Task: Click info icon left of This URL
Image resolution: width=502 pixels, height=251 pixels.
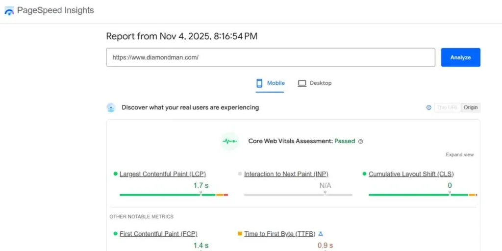Action: tap(429, 108)
